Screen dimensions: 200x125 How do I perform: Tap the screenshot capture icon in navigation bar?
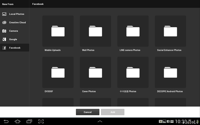coord(41,121)
